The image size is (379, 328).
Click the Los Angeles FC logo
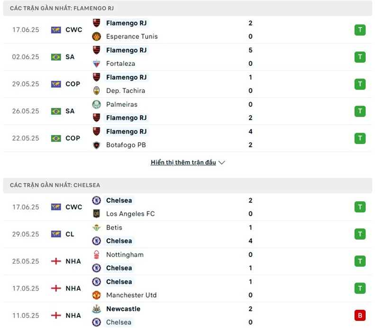(x=97, y=214)
